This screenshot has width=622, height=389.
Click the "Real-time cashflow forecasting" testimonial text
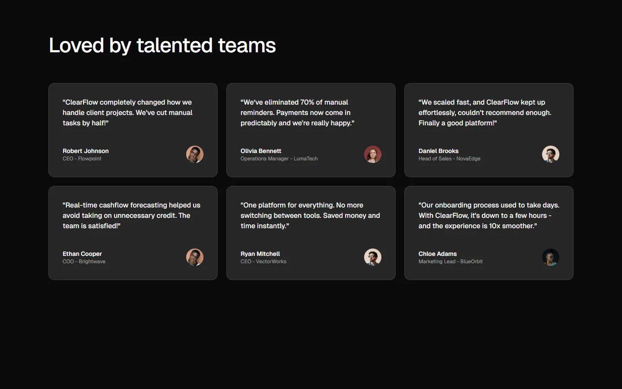pyautogui.click(x=131, y=215)
